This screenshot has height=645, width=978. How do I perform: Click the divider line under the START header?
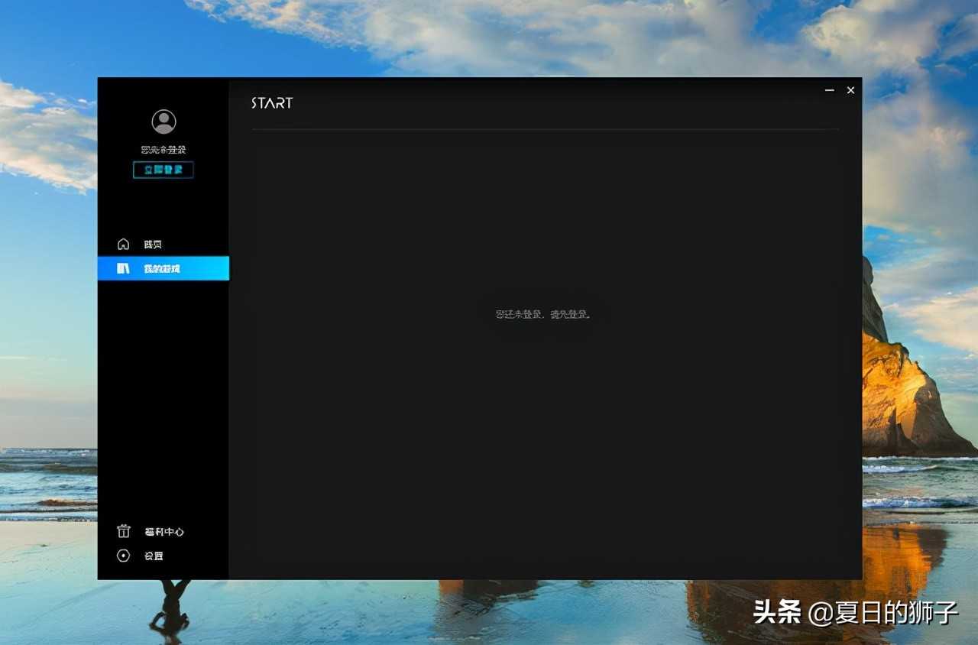(x=546, y=130)
